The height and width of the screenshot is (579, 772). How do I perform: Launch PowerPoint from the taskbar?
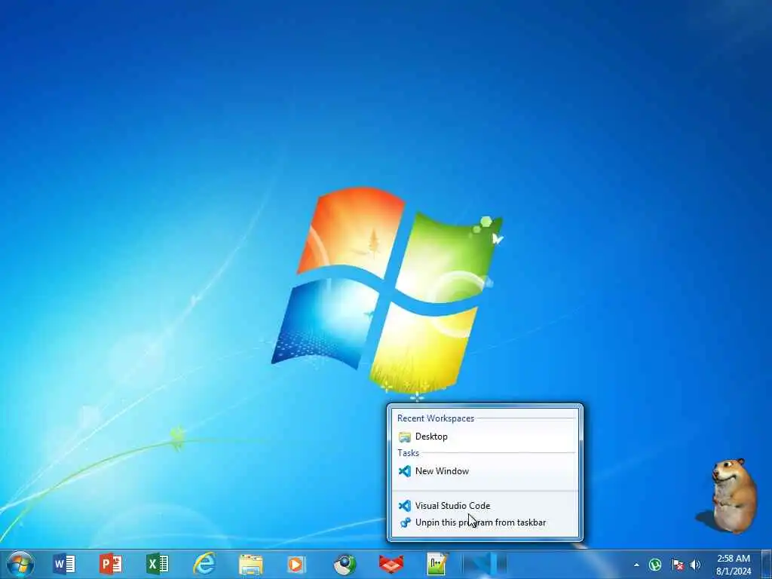click(111, 564)
